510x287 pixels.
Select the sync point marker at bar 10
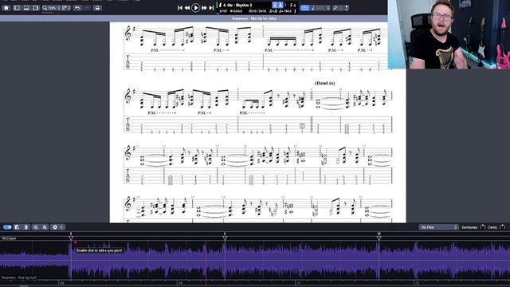point(379,238)
